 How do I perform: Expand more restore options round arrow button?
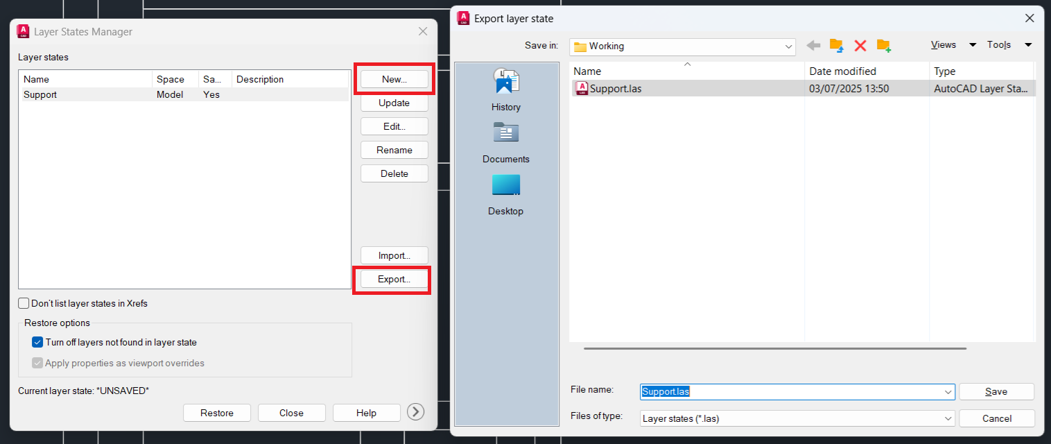coord(415,412)
